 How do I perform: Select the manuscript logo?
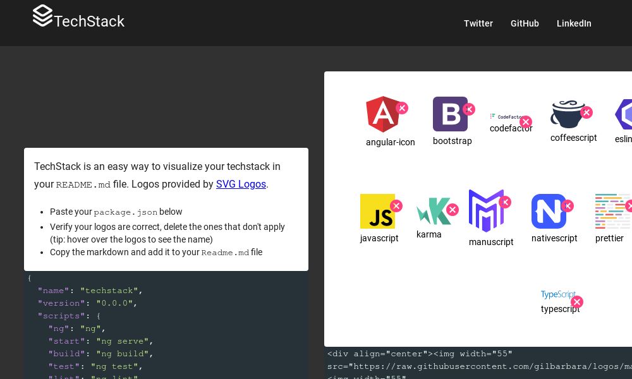click(x=487, y=212)
